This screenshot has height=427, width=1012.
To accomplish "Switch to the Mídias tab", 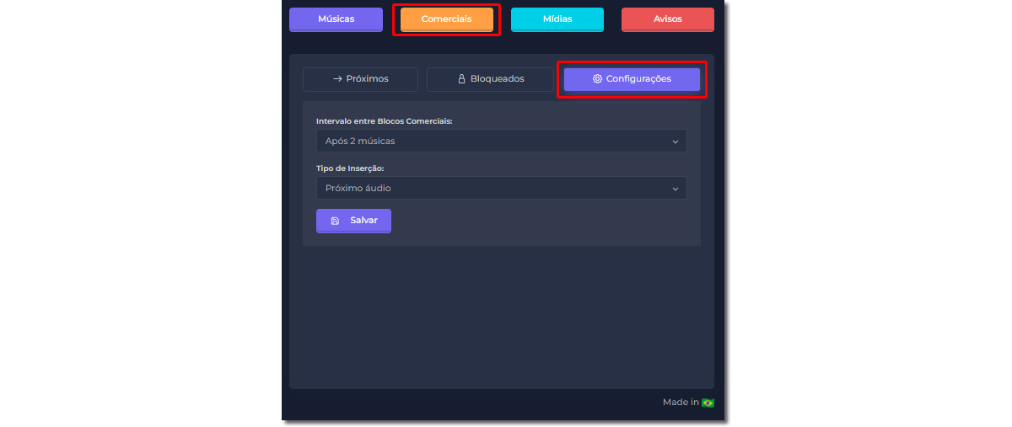I will [557, 19].
